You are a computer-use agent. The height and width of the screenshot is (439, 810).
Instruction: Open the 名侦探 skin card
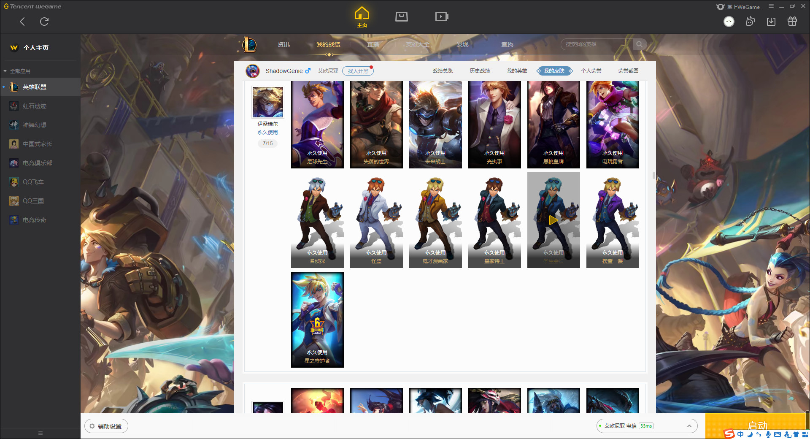(x=317, y=220)
